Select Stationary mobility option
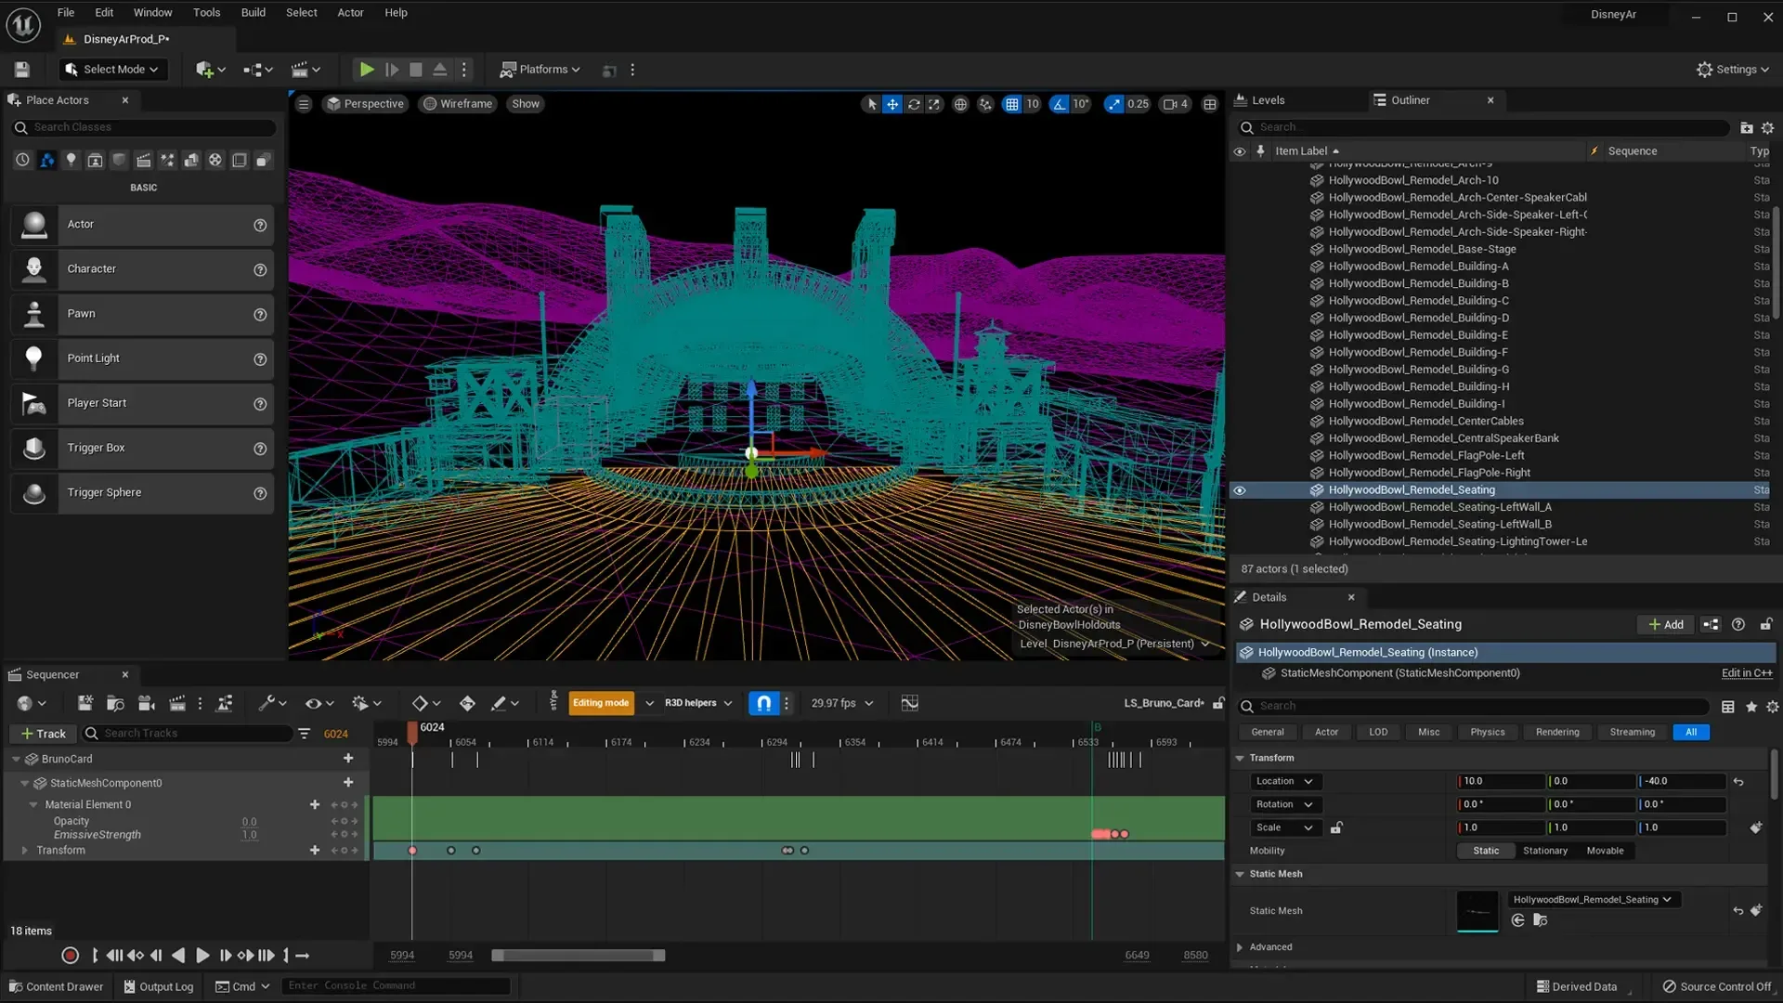This screenshot has width=1783, height=1003. pyautogui.click(x=1545, y=851)
